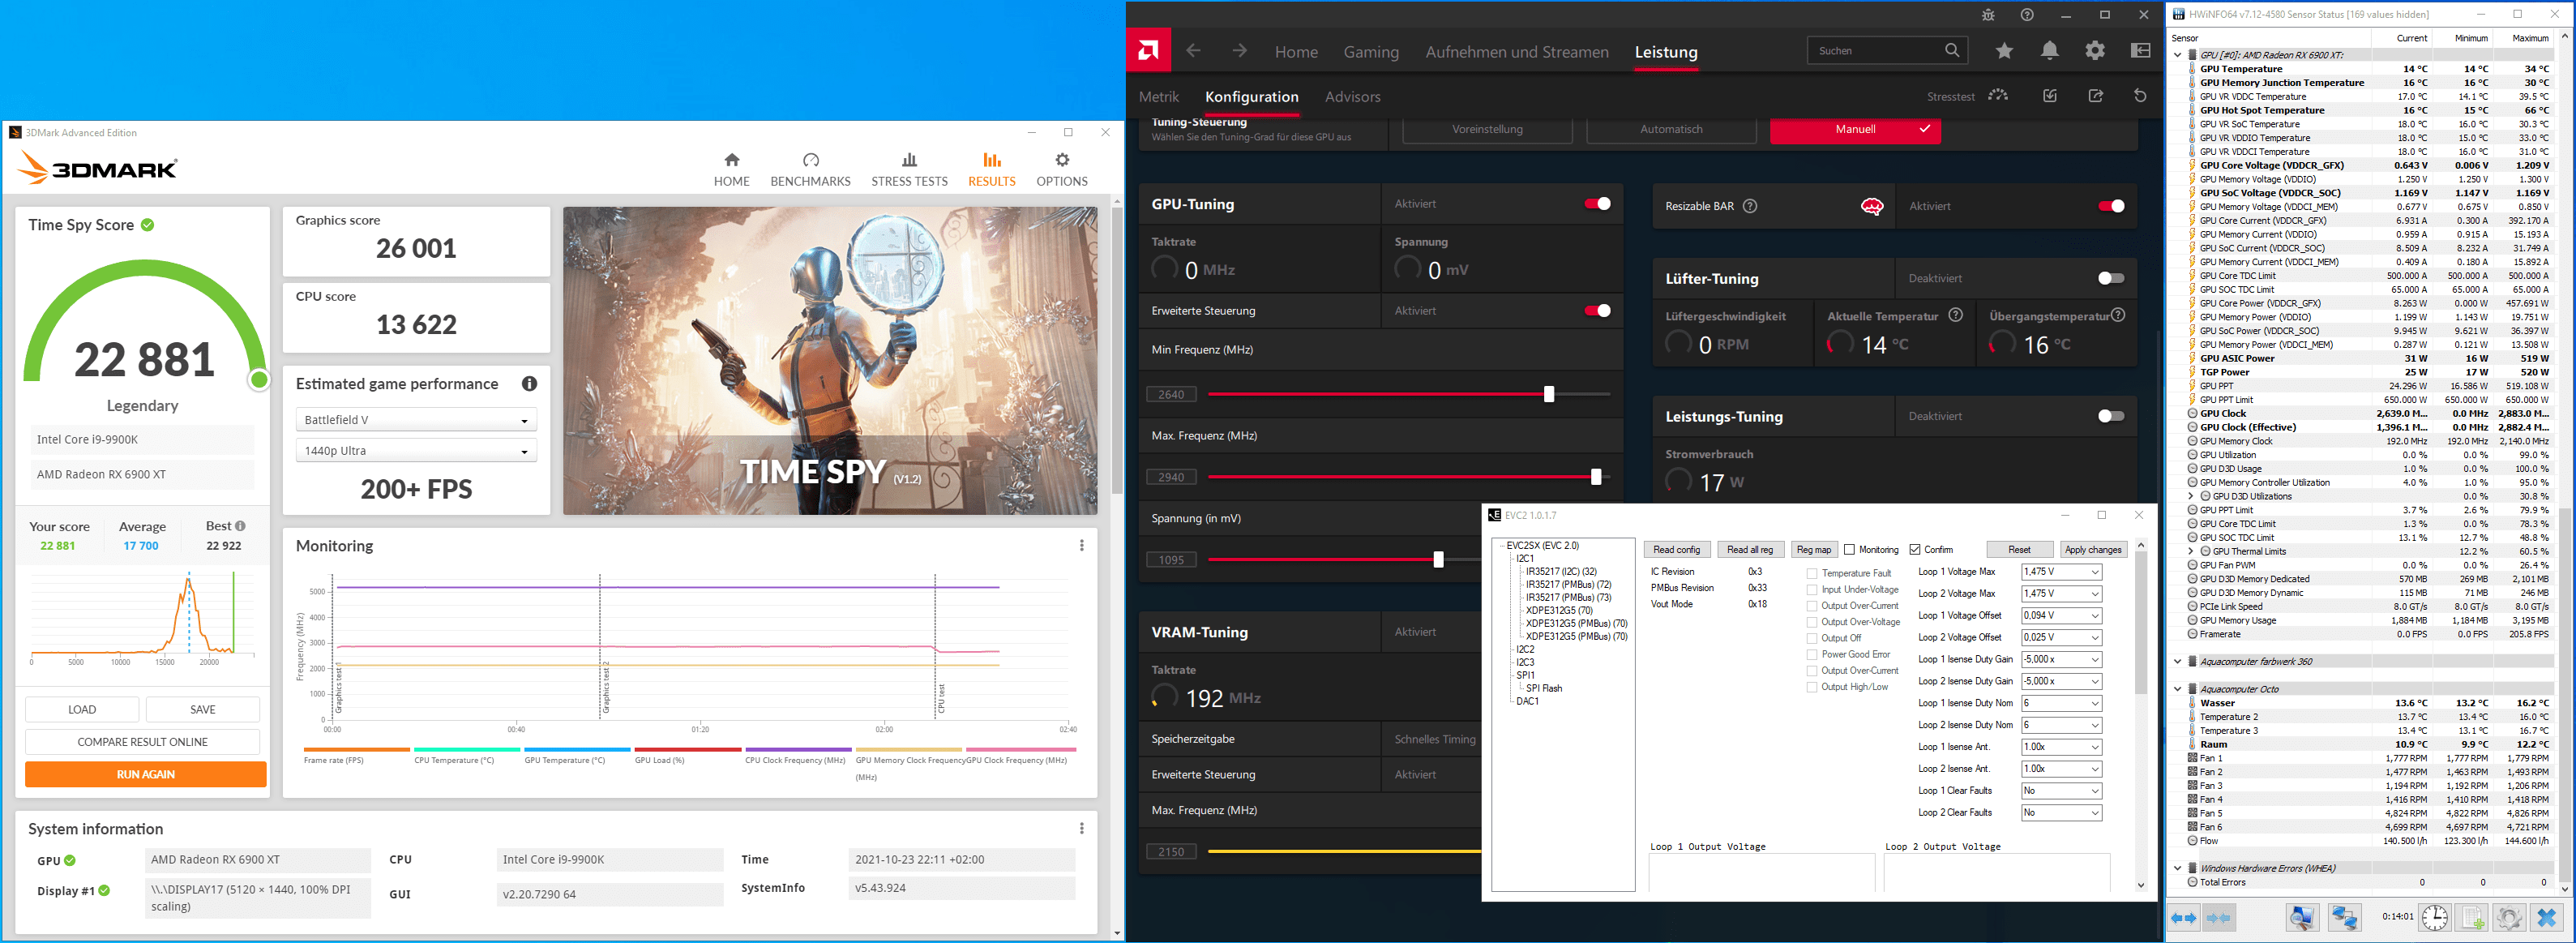Adjust the Min Frequenz slider handle
The image size is (2576, 943).
click(1549, 395)
